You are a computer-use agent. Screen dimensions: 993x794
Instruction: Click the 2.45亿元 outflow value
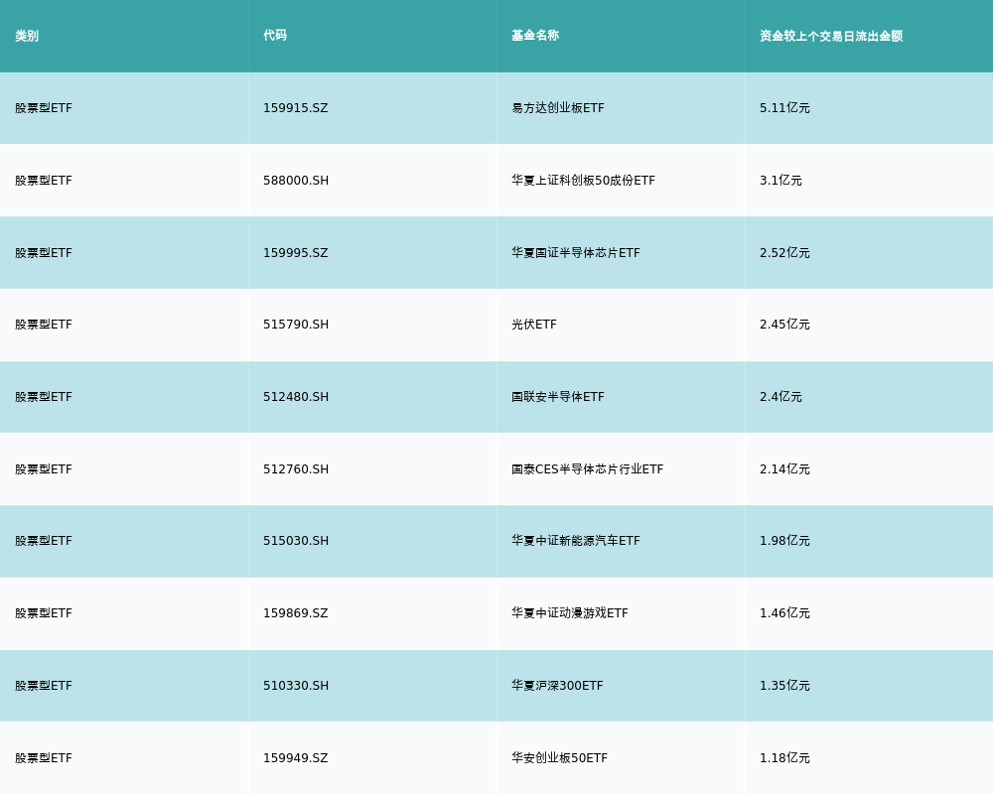pos(784,325)
